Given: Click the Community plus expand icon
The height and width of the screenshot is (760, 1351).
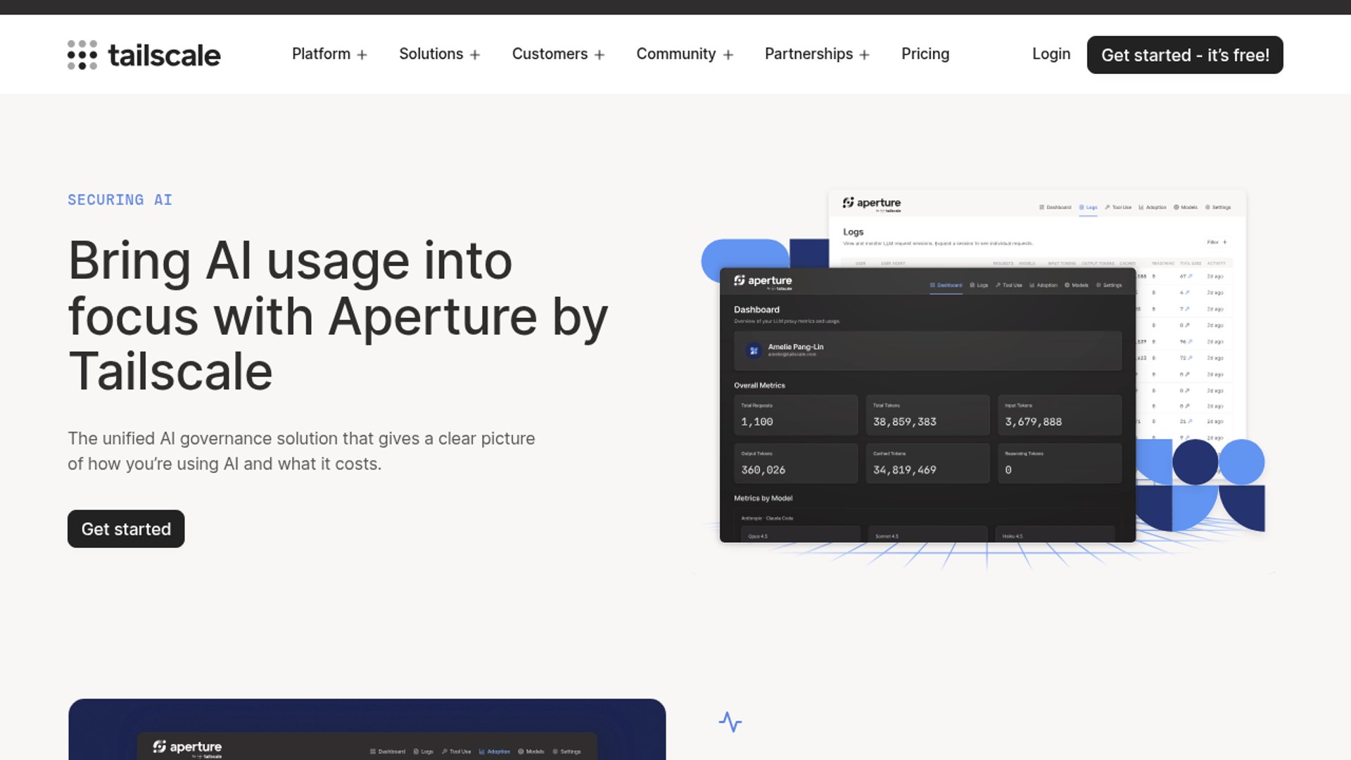Looking at the screenshot, I should click(728, 55).
